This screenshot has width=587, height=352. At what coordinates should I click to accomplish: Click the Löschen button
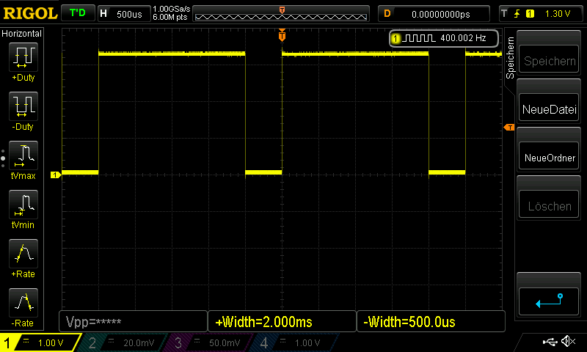pyautogui.click(x=549, y=207)
